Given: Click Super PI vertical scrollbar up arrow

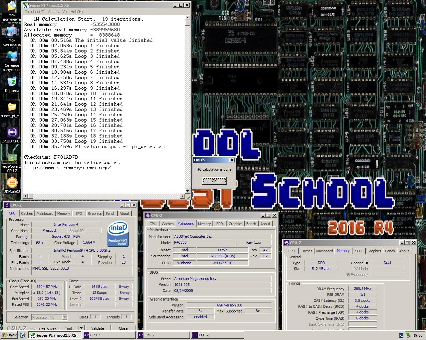Looking at the screenshot, I should point(188,18).
